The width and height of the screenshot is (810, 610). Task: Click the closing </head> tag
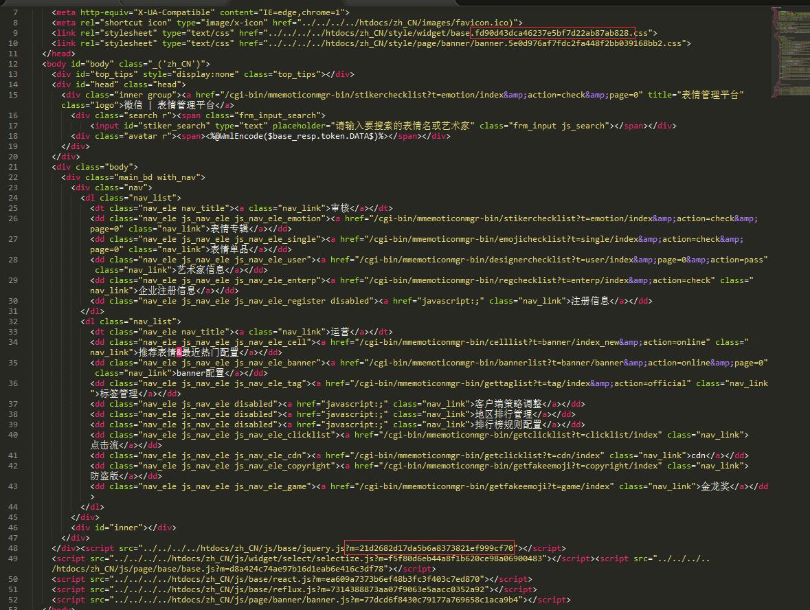coord(58,54)
